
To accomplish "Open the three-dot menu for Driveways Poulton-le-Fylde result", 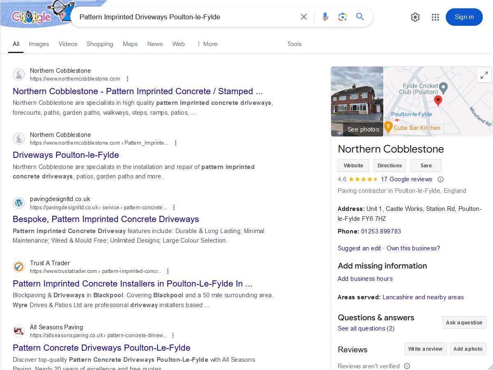I will click(175, 143).
